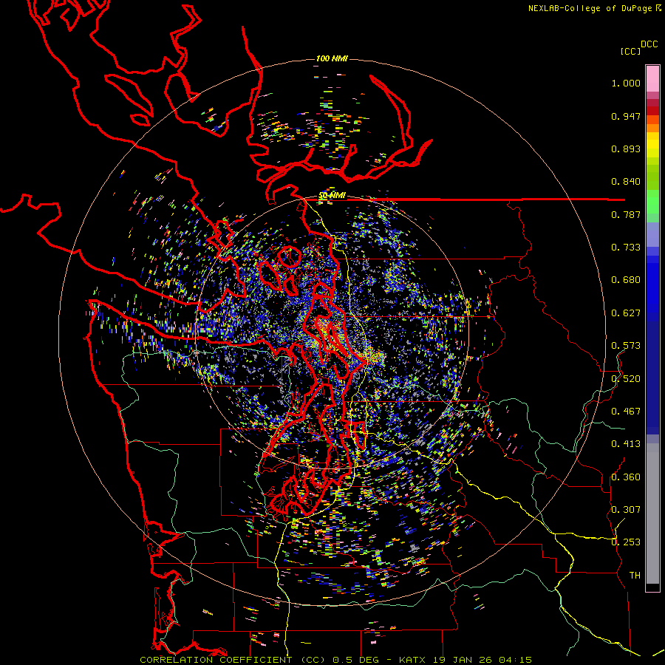This screenshot has height=665, width=665.
Task: Click the red swatch above 0.947
Action: (652, 111)
